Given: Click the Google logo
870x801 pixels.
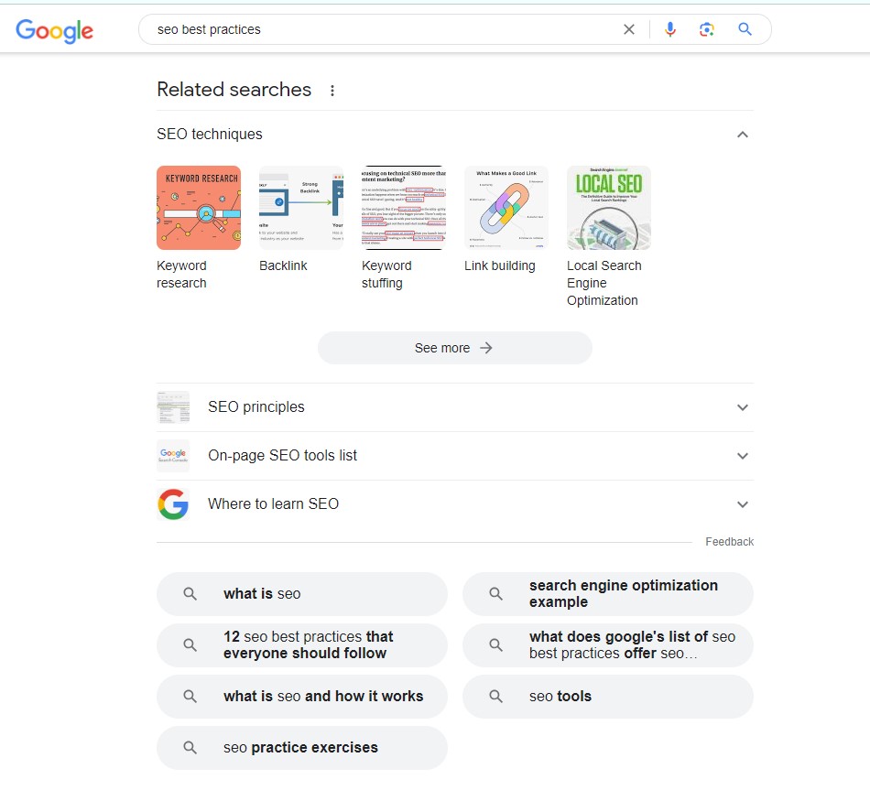Looking at the screenshot, I should click(54, 30).
